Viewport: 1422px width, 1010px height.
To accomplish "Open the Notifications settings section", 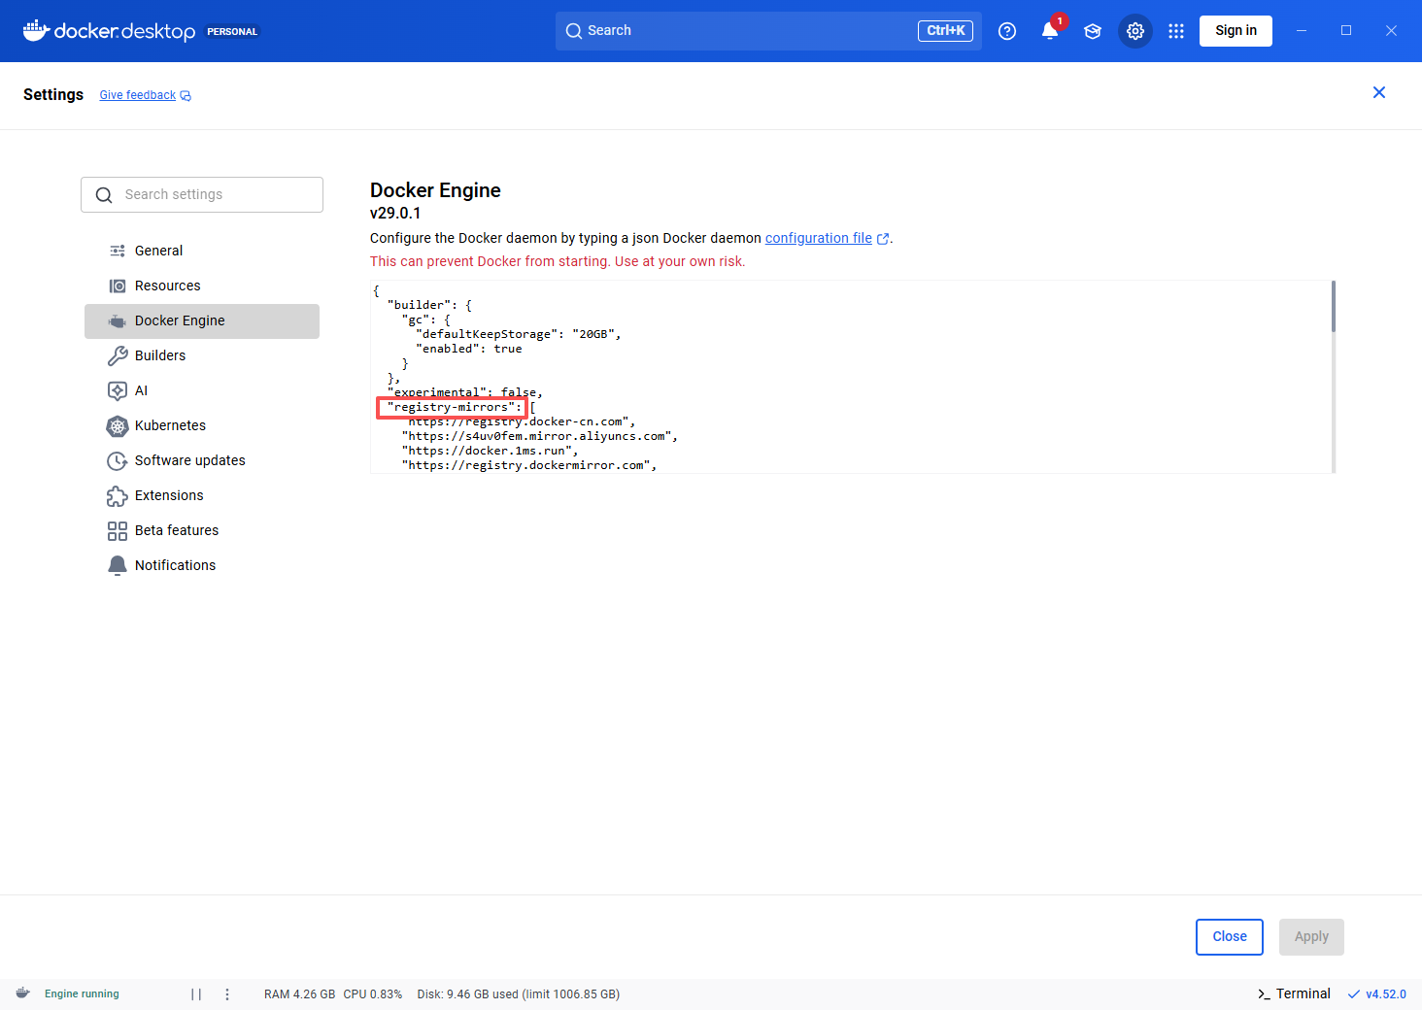I will [x=202, y=565].
